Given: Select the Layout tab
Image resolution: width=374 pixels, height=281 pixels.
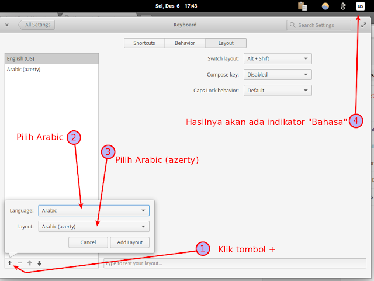Looking at the screenshot, I should [x=226, y=43].
